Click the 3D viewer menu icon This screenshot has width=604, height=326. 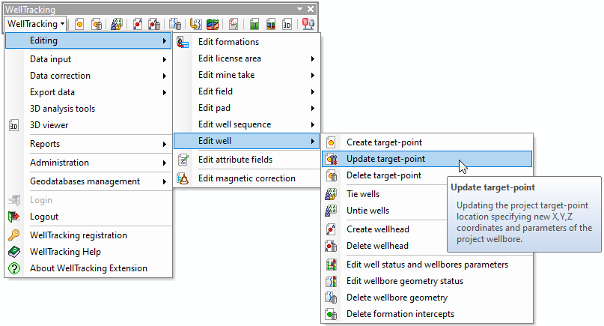pos(13,125)
